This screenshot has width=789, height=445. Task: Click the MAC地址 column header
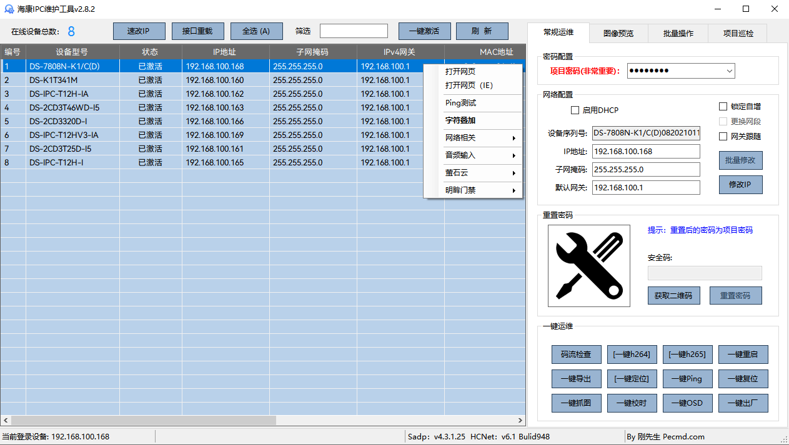485,52
